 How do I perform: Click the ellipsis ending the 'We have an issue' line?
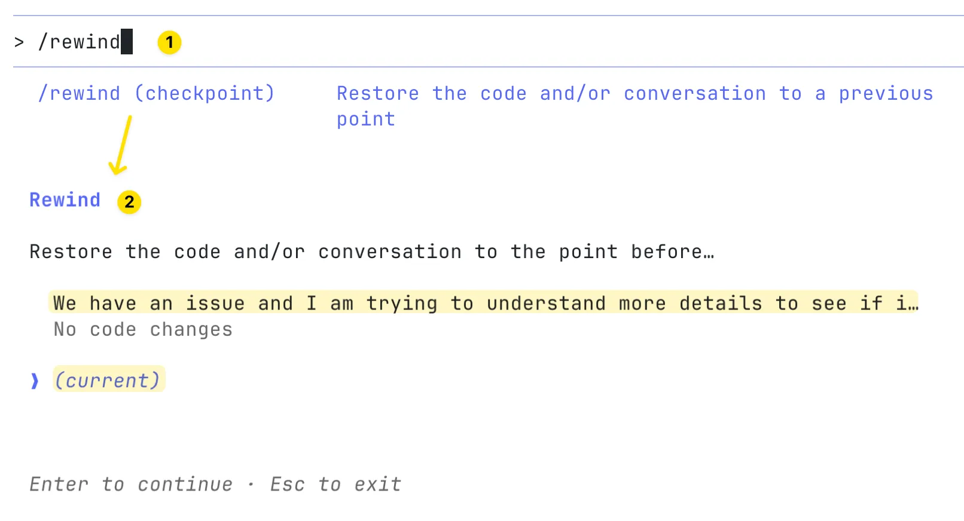912,305
